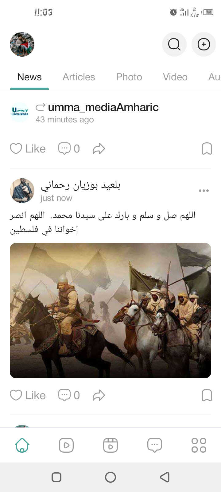Open the search magnifier icon
Image resolution: width=221 pixels, height=492 pixels.
(x=174, y=44)
